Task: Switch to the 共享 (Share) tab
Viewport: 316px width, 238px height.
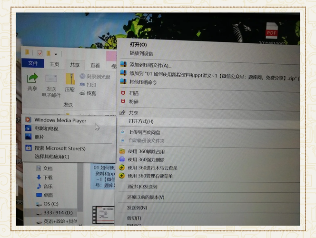Action: pyautogui.click(x=75, y=65)
